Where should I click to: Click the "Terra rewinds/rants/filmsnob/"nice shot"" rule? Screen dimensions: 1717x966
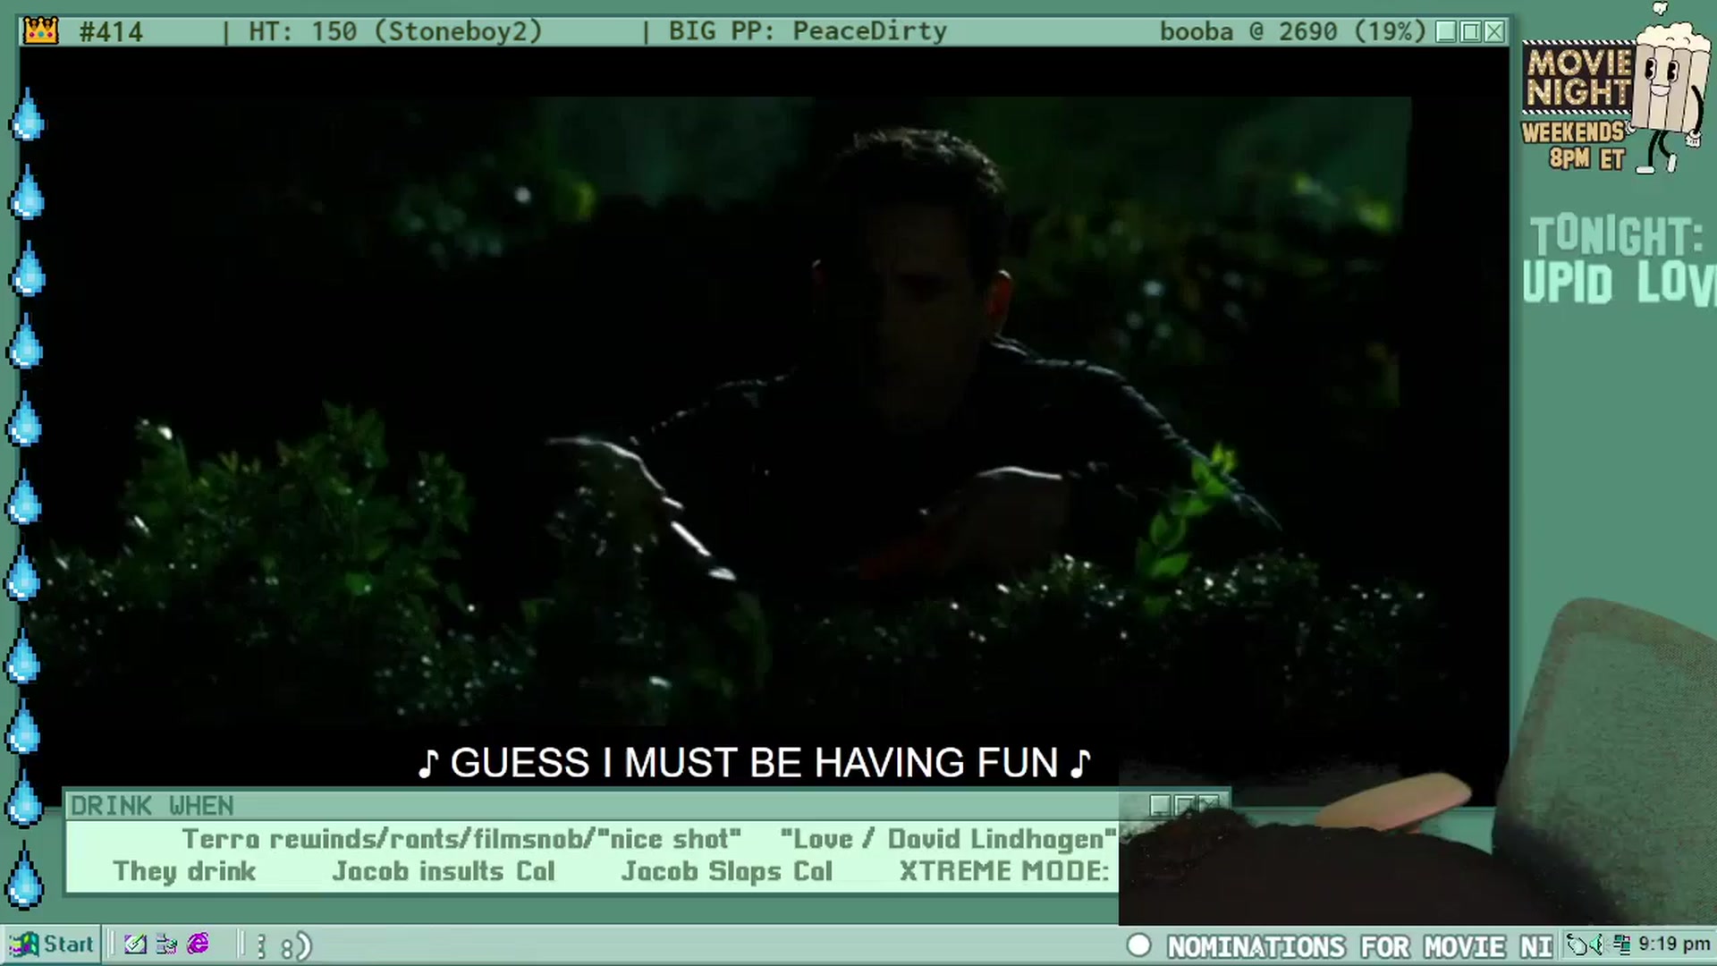461,839
